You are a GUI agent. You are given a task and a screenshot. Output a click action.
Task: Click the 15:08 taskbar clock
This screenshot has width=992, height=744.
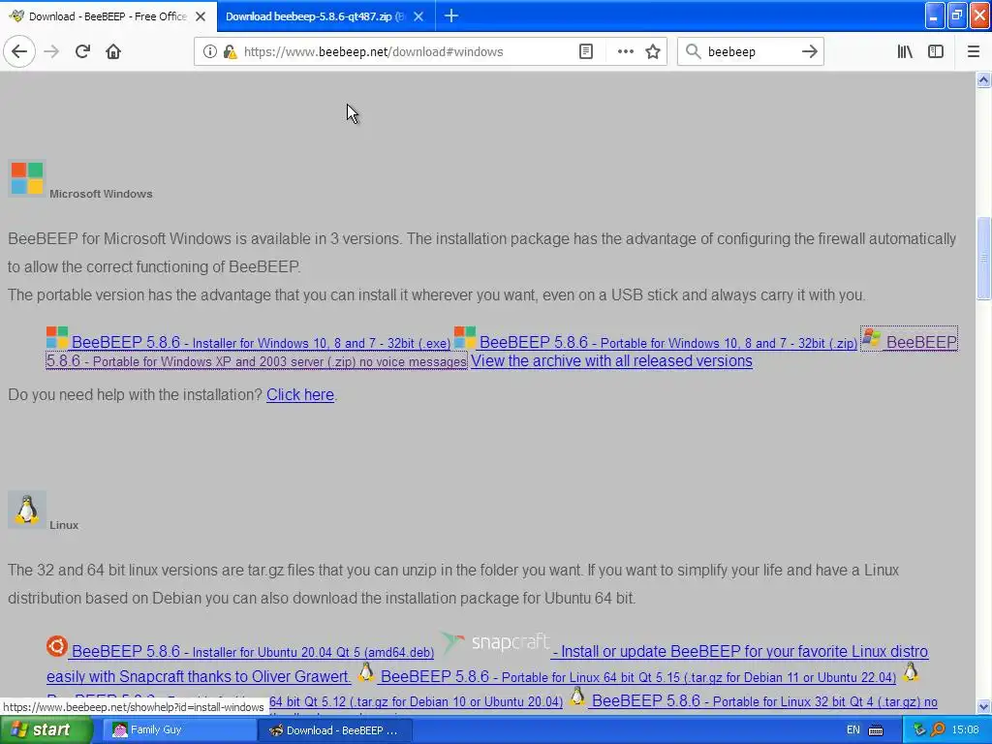(966, 729)
